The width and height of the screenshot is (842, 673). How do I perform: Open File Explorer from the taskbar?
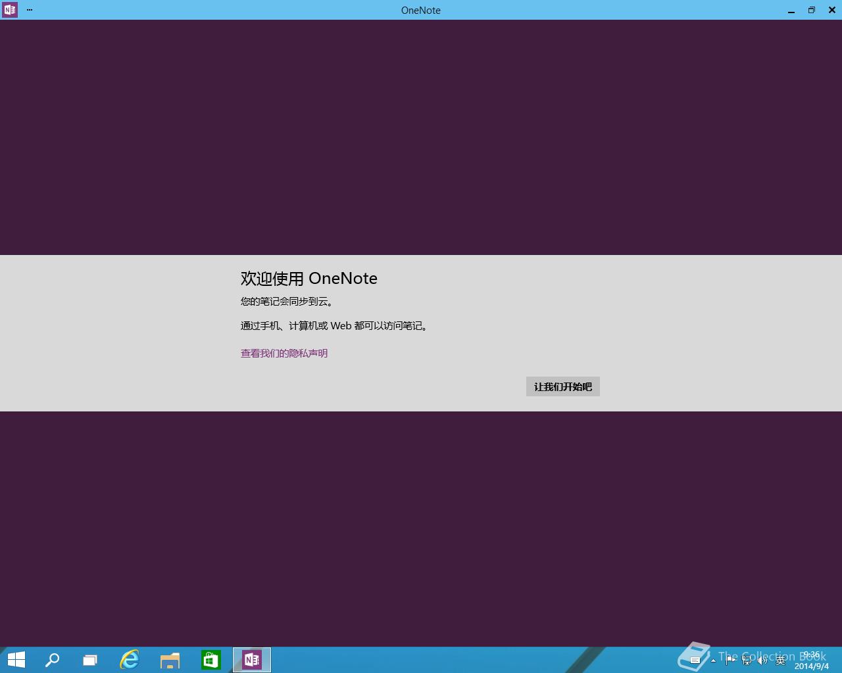pos(170,660)
